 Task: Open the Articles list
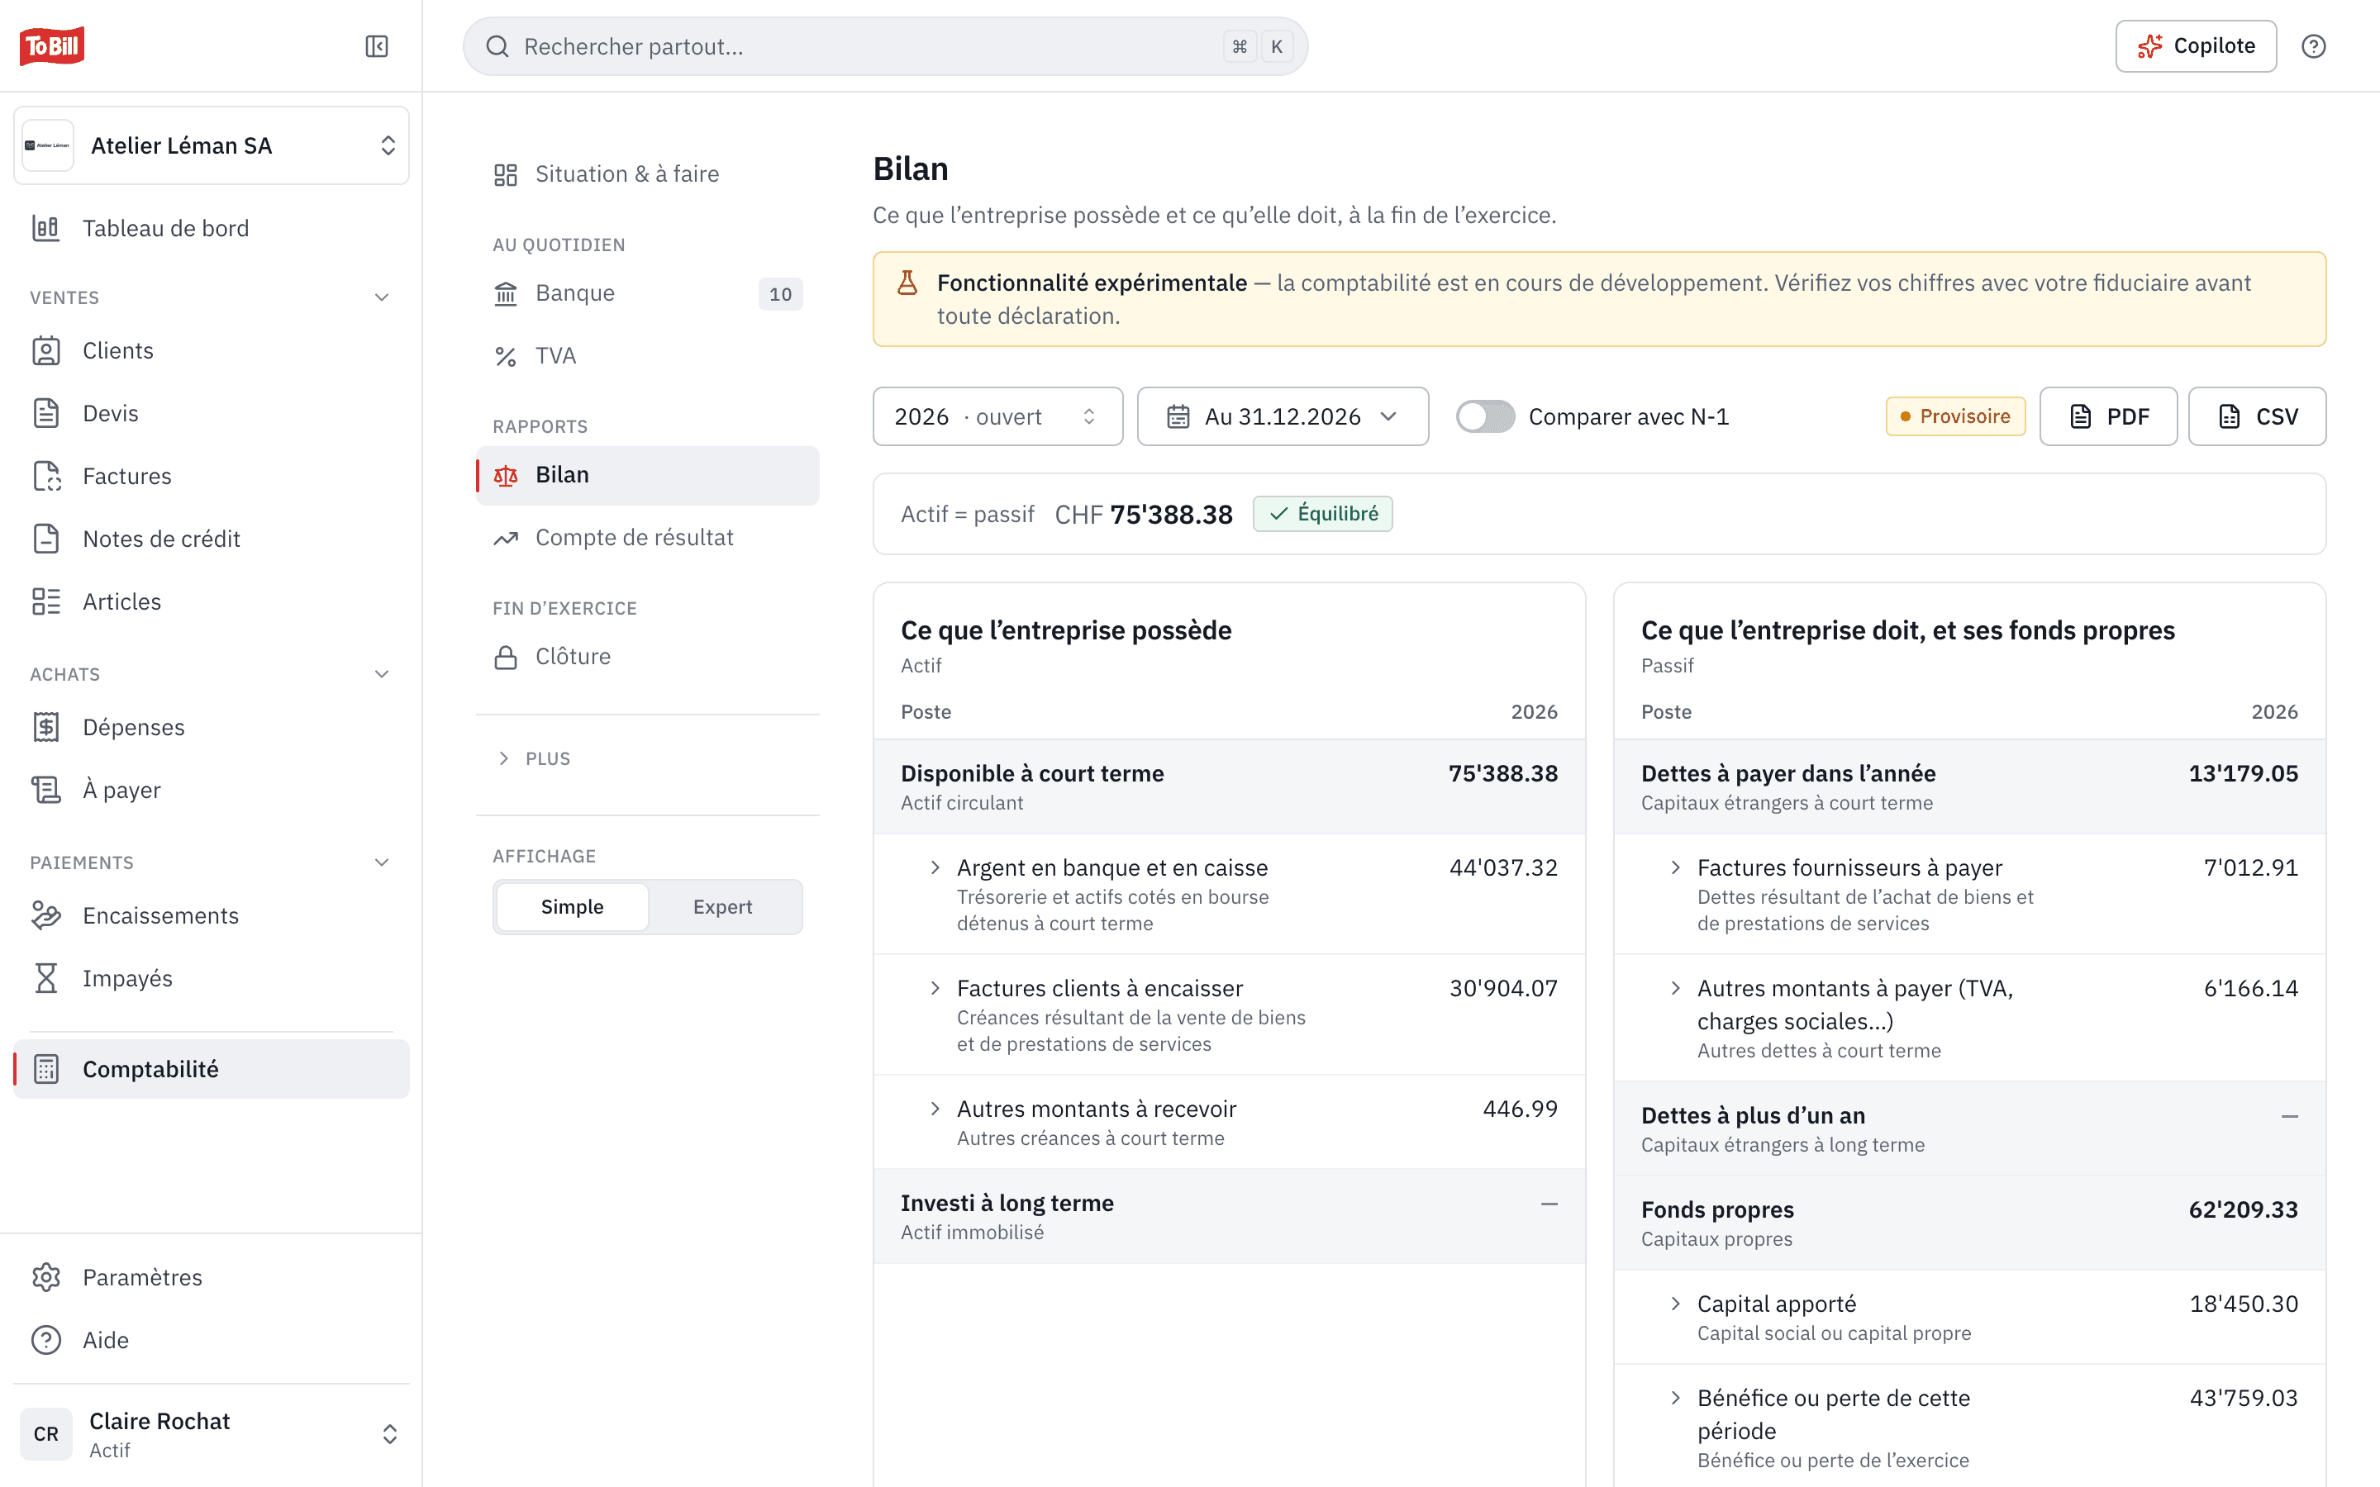point(212,602)
